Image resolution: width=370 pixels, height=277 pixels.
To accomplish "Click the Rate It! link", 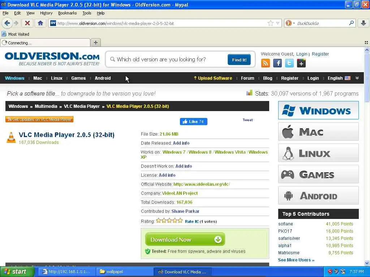I will [192, 221].
